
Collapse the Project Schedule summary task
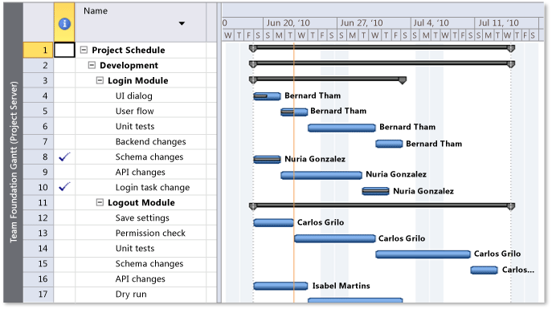pyautogui.click(x=84, y=50)
